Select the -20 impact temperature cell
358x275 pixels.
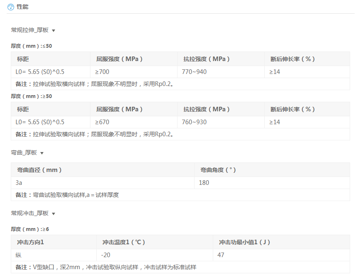pos(106,255)
